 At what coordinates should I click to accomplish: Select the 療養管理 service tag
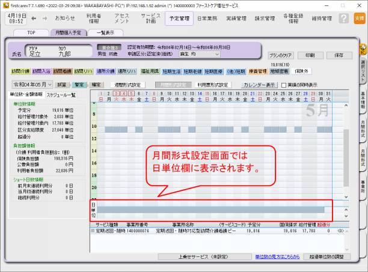[x=257, y=71]
